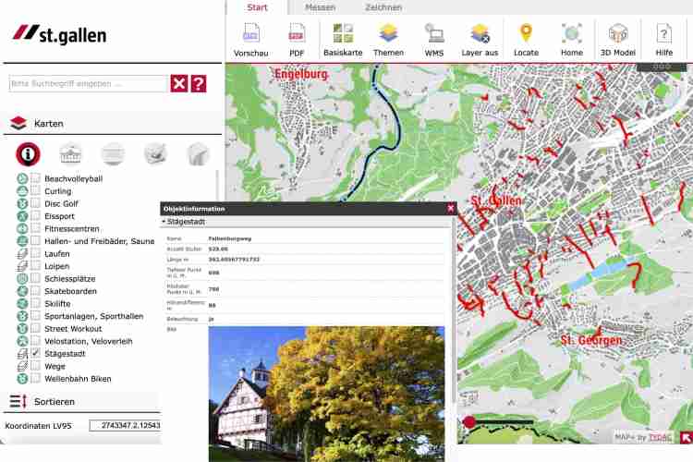
Task: Open the Themen layers tool
Action: pyautogui.click(x=388, y=40)
